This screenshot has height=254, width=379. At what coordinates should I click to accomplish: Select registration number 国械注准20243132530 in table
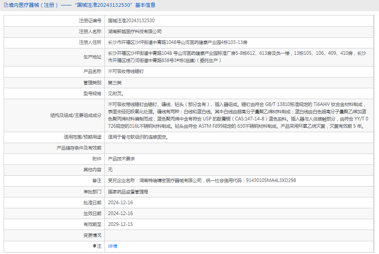coord(131,20)
